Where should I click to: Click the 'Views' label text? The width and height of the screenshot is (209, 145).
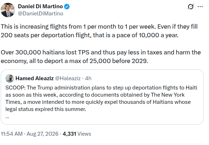pyautogui.click(x=84, y=134)
